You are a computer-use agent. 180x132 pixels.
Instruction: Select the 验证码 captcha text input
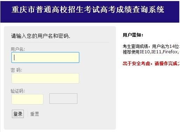[27, 99]
